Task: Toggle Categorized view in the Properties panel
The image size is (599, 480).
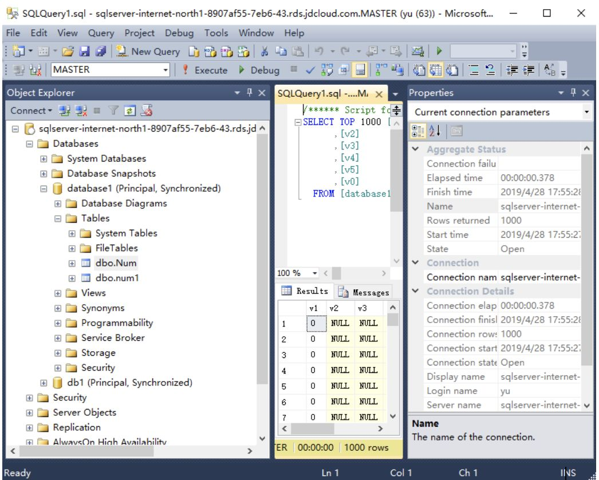Action: tap(418, 131)
